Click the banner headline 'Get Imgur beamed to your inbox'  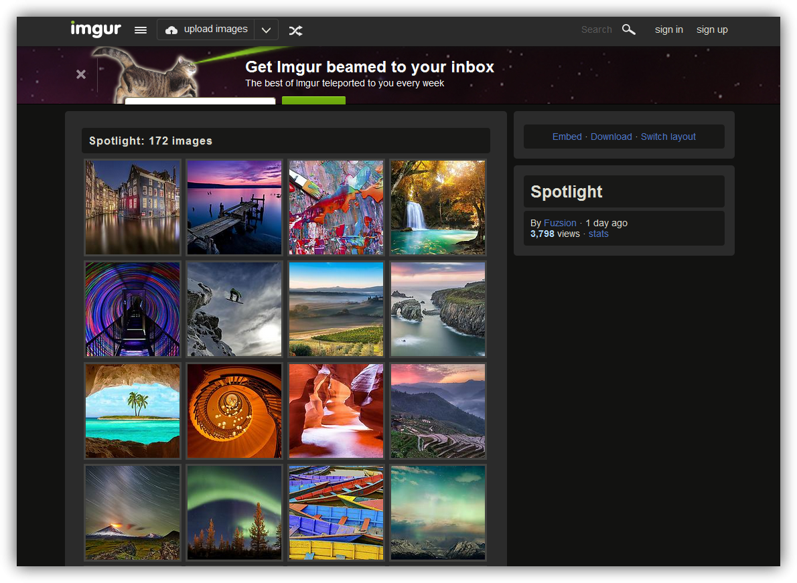pos(370,66)
